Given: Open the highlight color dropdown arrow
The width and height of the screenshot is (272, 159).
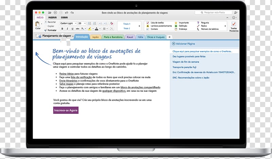Looking at the screenshot, I should [x=93, y=29].
